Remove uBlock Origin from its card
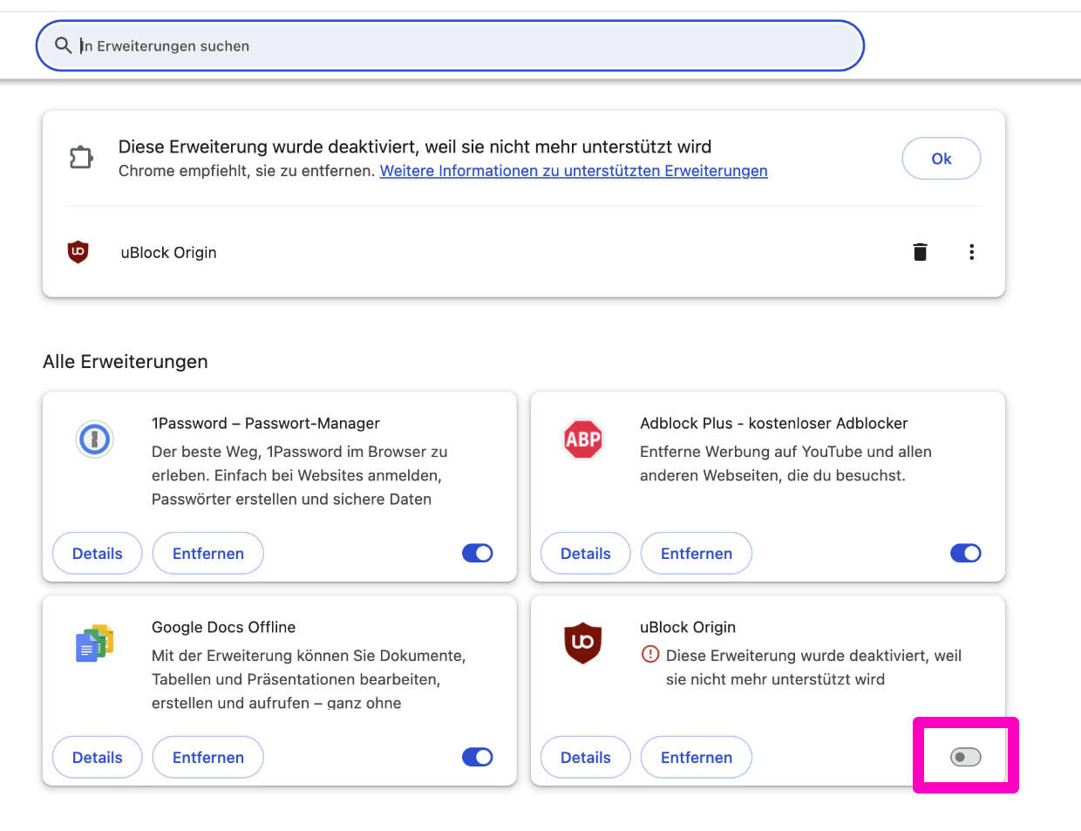Viewport: 1081px width, 831px height. point(696,757)
